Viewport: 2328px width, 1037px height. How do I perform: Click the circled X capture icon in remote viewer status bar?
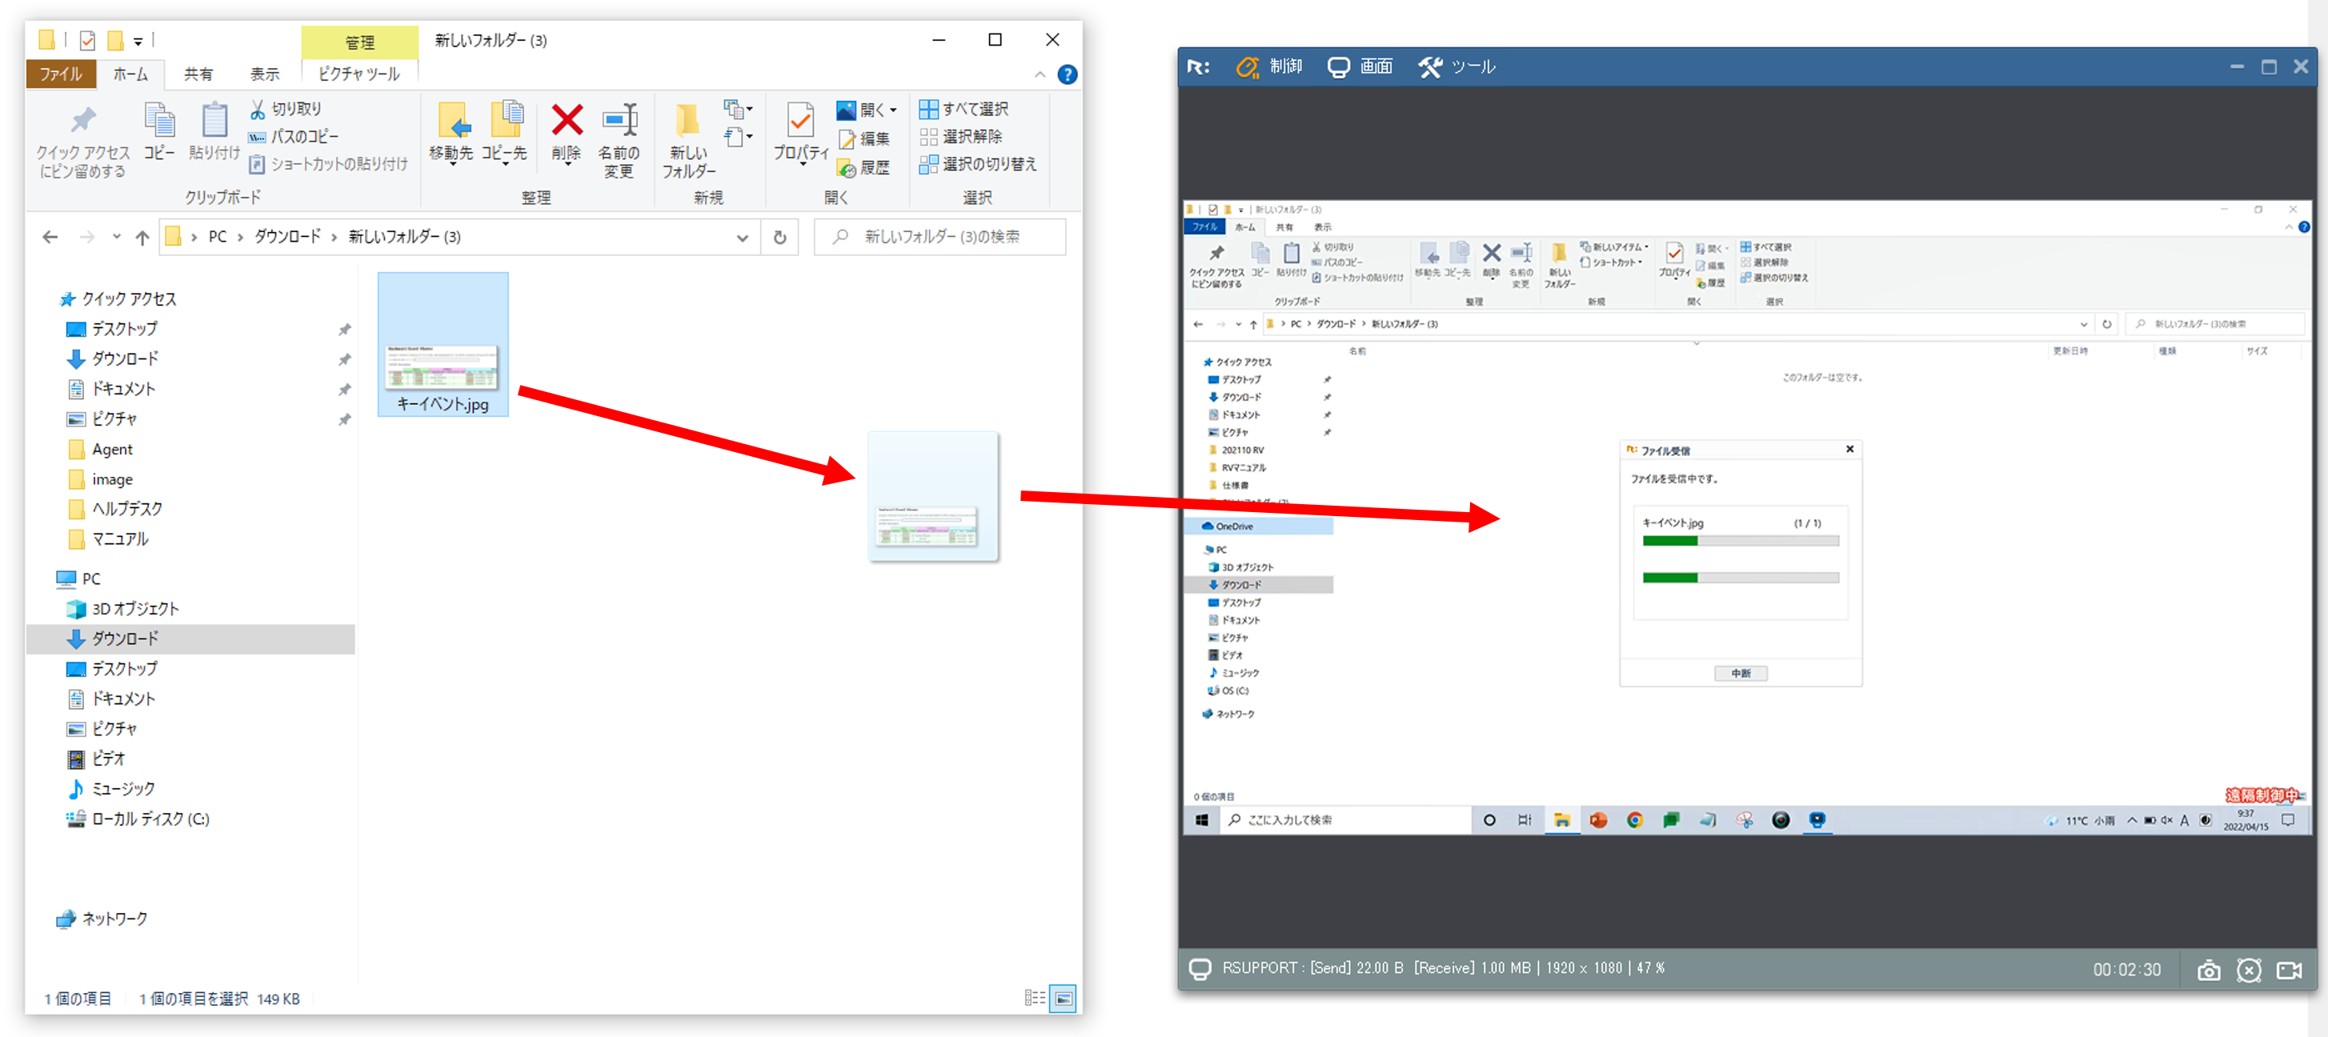click(x=2249, y=971)
